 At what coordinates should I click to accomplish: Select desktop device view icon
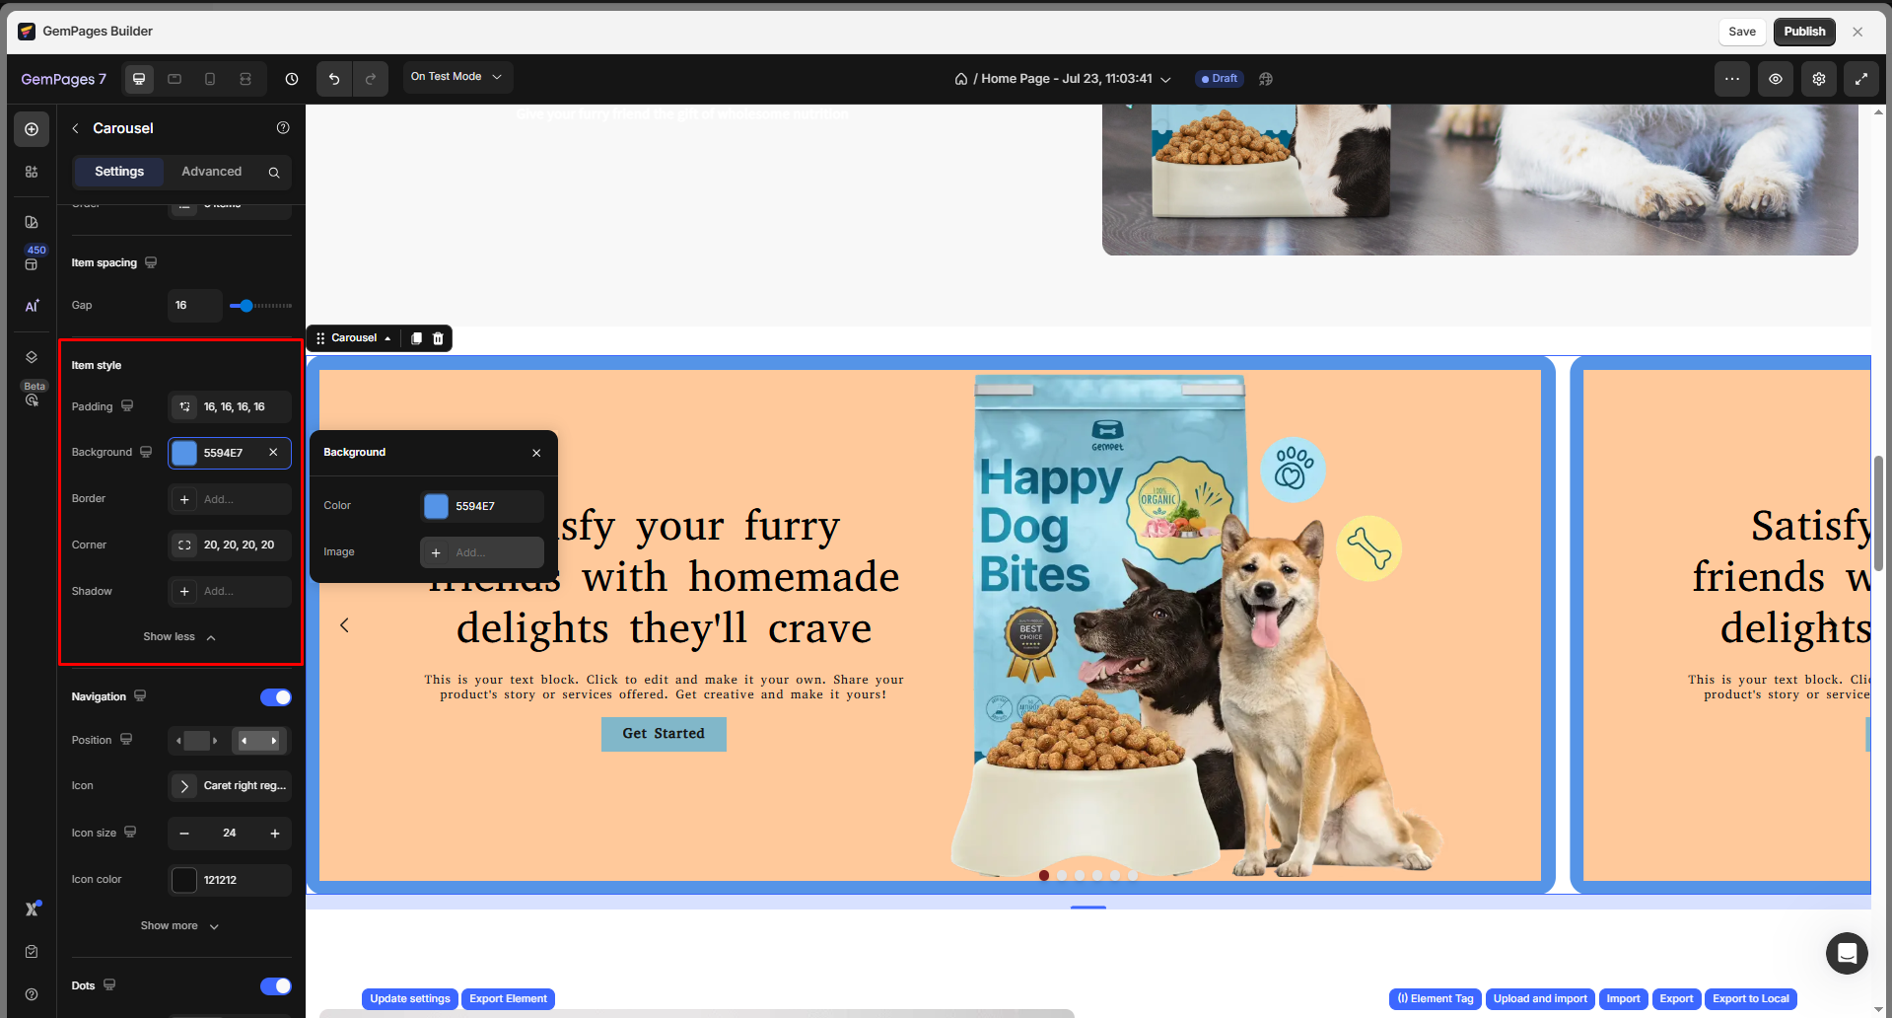pyautogui.click(x=139, y=79)
